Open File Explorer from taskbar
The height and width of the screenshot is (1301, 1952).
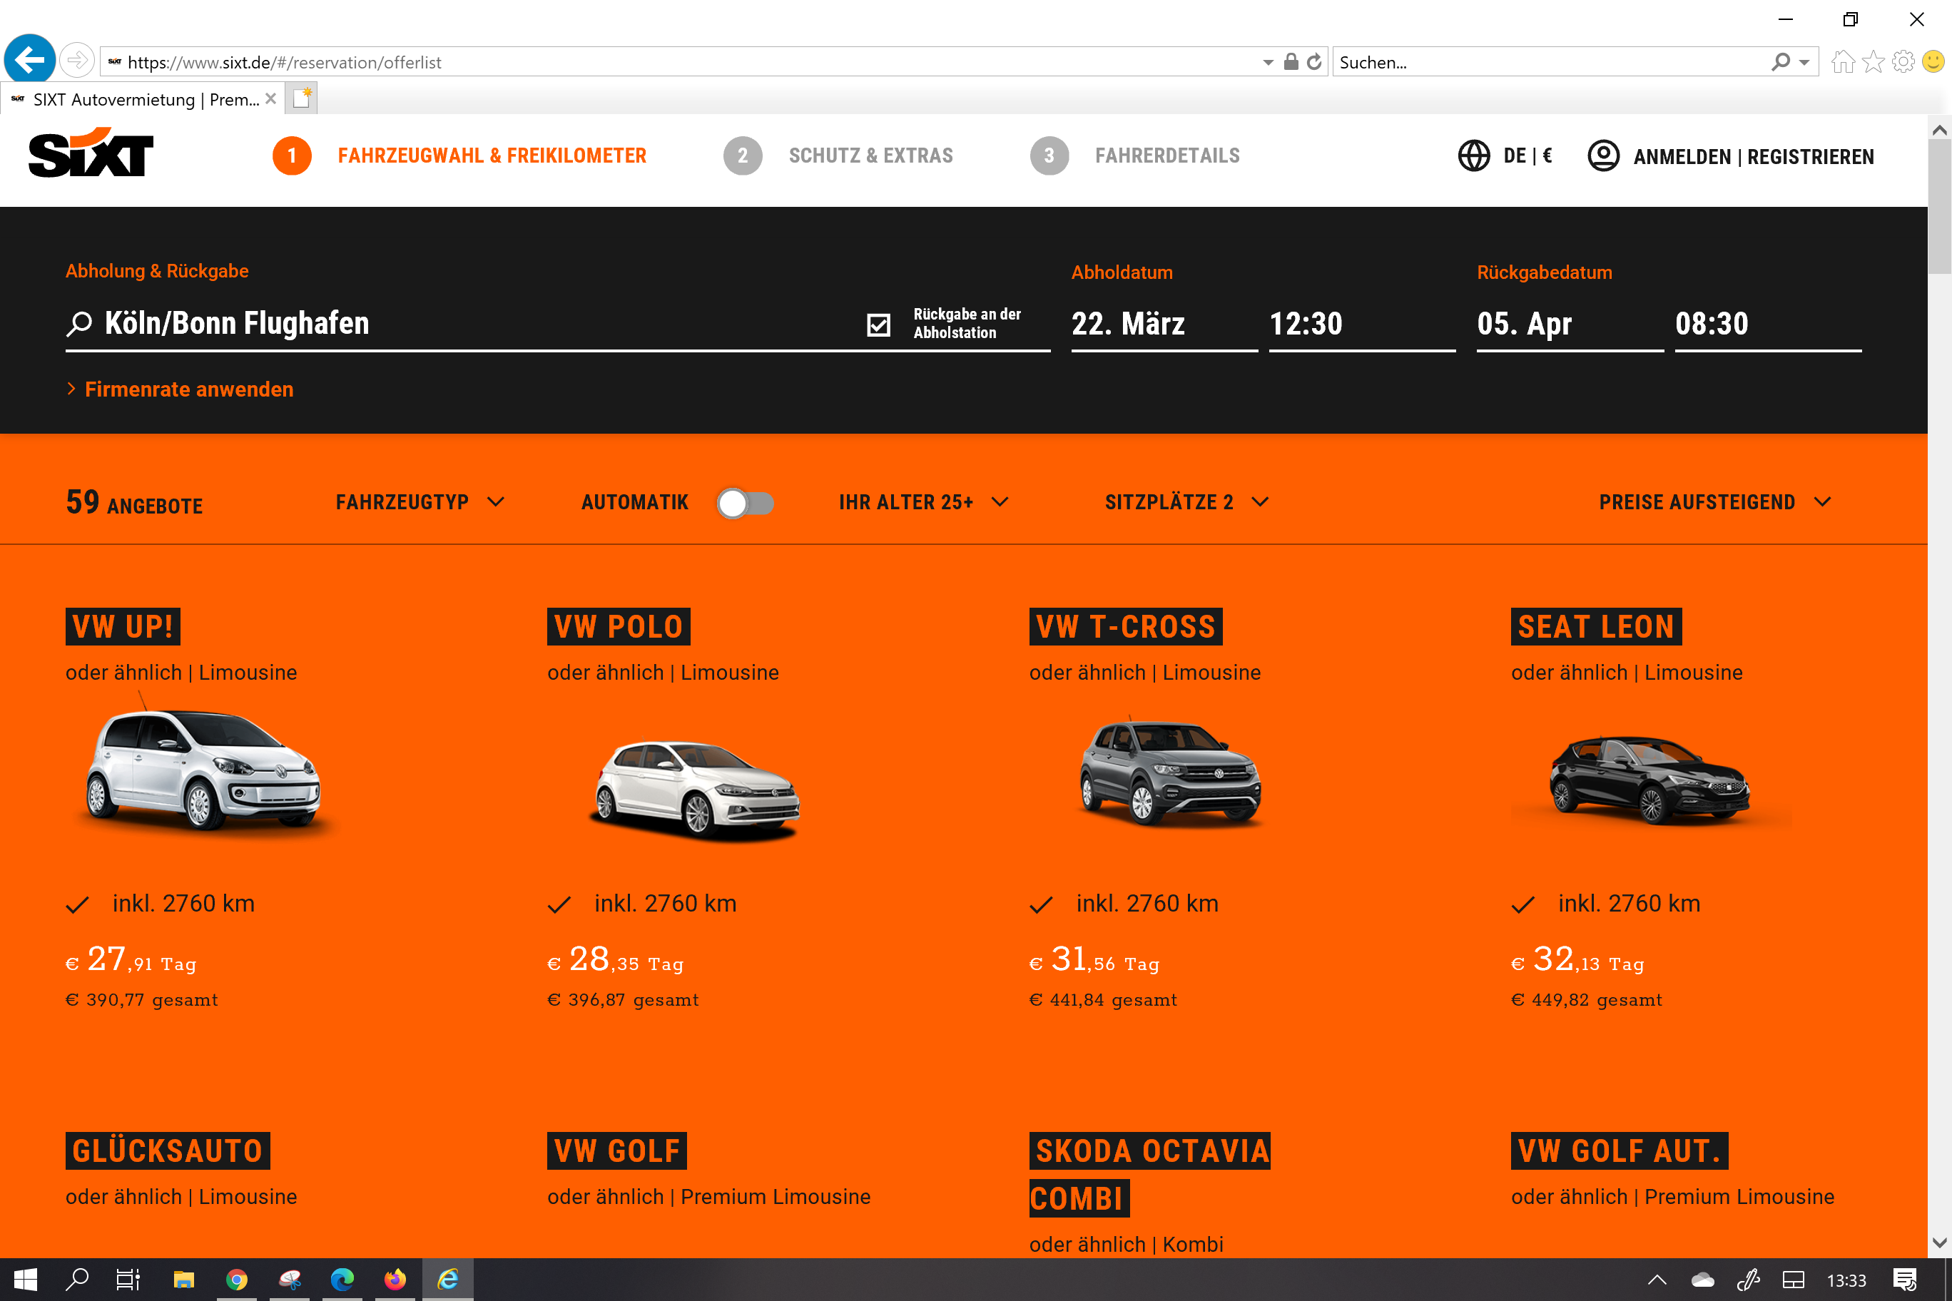(183, 1280)
